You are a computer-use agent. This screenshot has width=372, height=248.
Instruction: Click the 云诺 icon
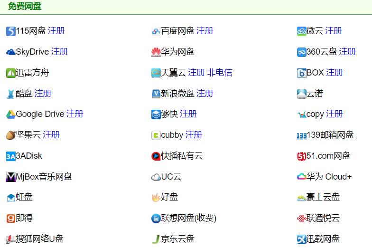(x=302, y=94)
